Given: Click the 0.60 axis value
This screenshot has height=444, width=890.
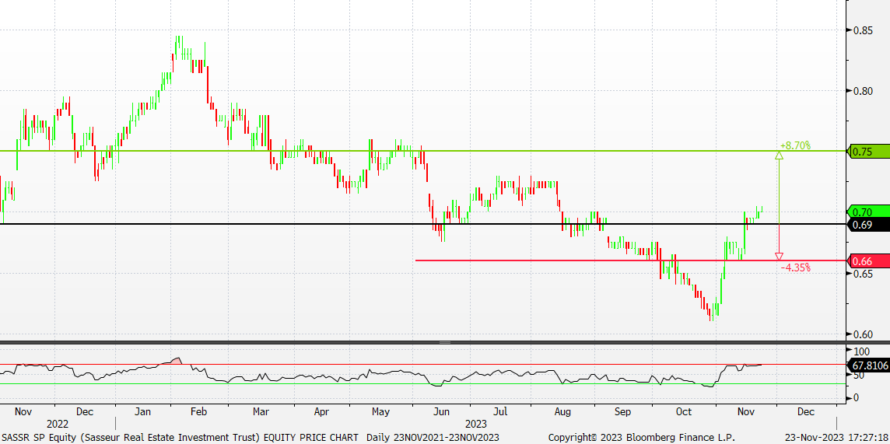Looking at the screenshot, I should [864, 334].
